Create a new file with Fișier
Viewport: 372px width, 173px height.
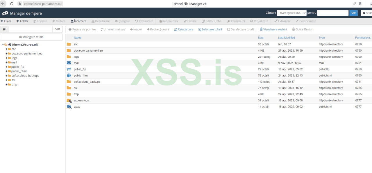click(x=6, y=21)
